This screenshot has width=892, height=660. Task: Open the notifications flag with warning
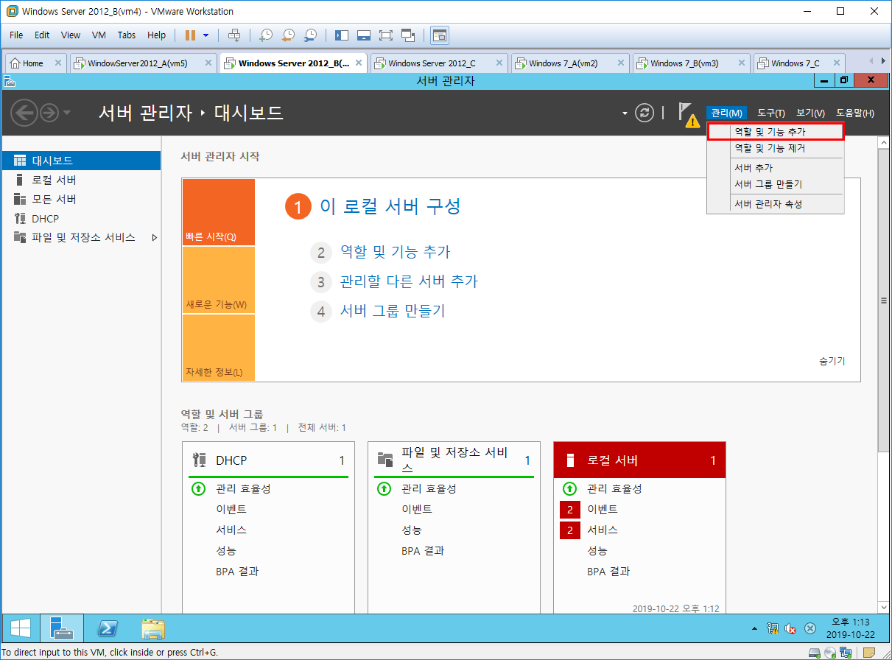(x=687, y=115)
